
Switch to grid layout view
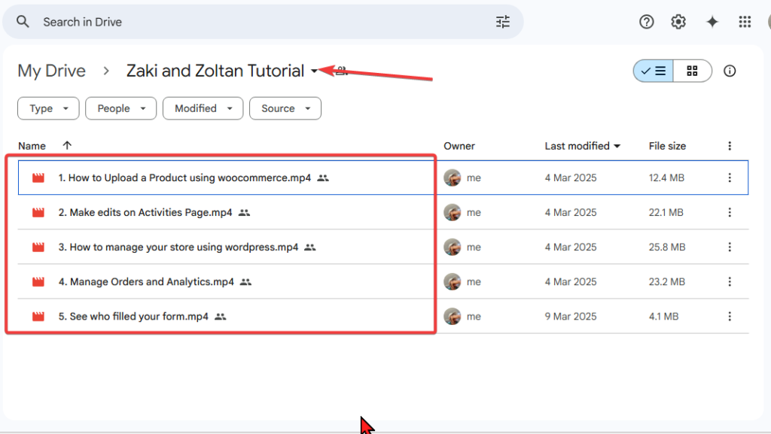point(693,71)
